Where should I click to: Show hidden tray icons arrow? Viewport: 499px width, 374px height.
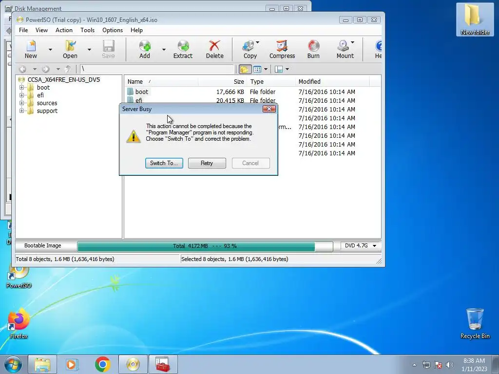(x=414, y=365)
